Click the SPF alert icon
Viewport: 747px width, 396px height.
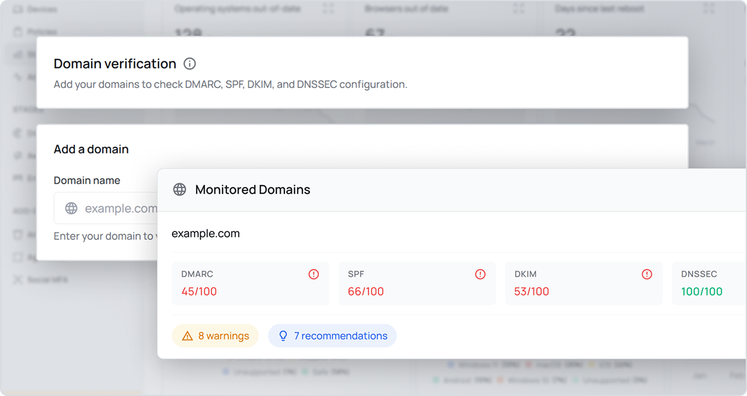480,274
